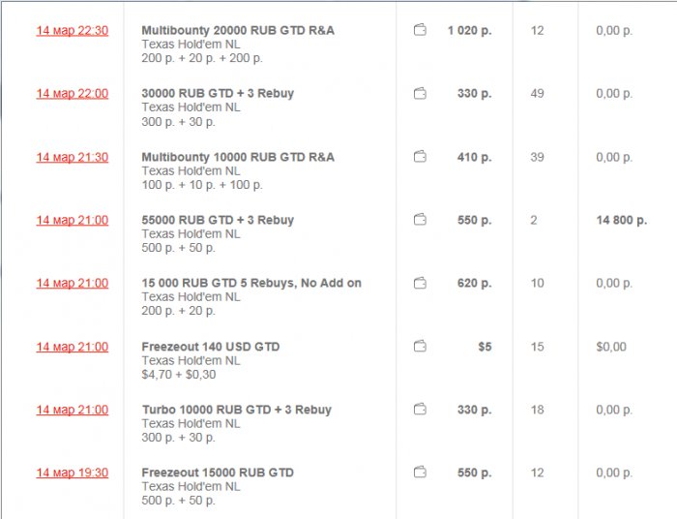Click wallet icon next to 30000 RUB GTD row

coord(420,94)
